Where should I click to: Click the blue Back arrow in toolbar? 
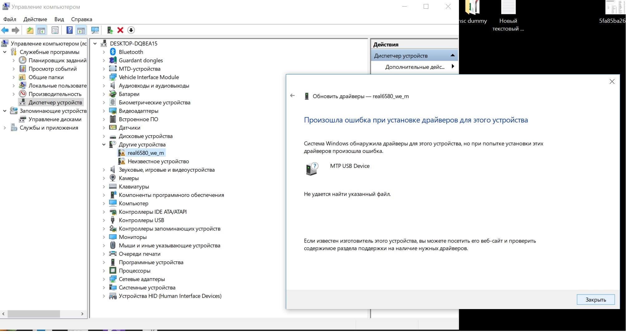tap(5, 30)
